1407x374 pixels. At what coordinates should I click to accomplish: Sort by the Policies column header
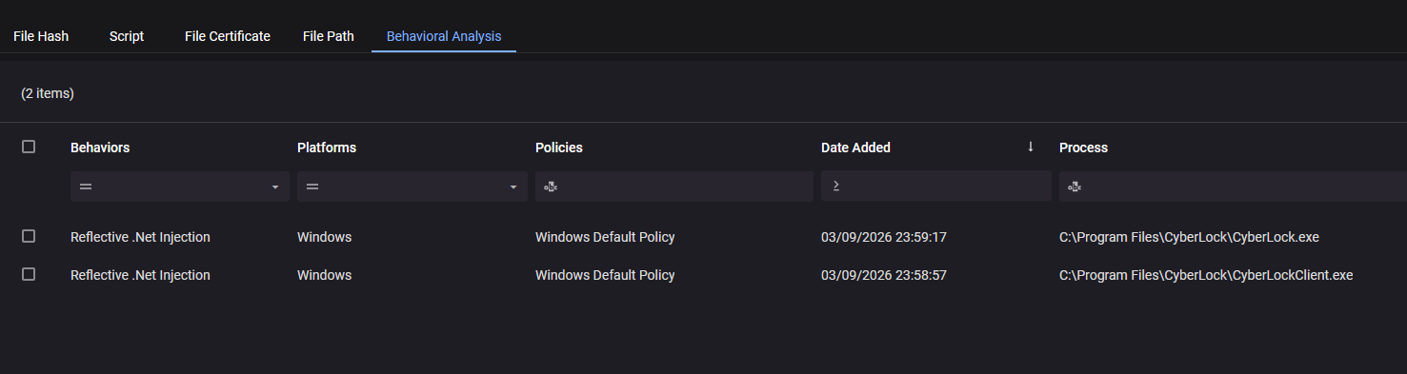pyautogui.click(x=559, y=148)
